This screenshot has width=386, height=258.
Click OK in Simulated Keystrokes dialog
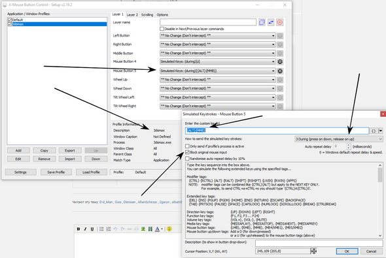pos(347,251)
